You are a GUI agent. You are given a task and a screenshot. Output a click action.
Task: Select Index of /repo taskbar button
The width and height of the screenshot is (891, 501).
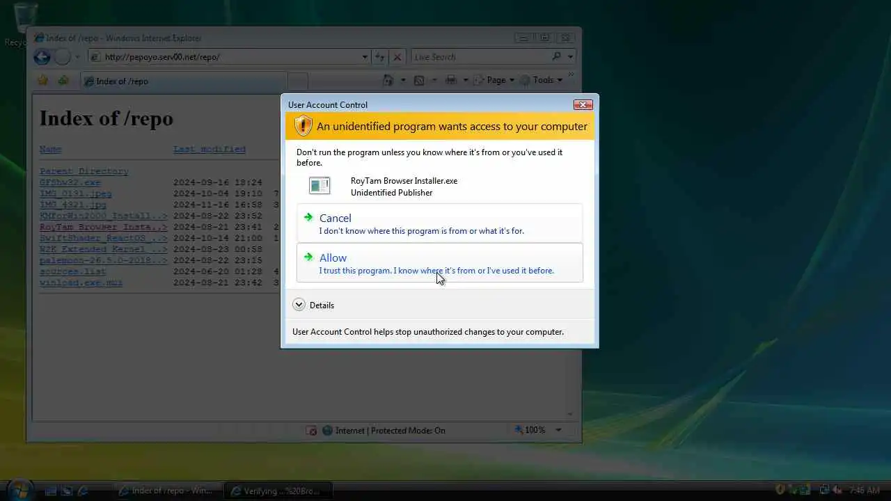click(167, 491)
